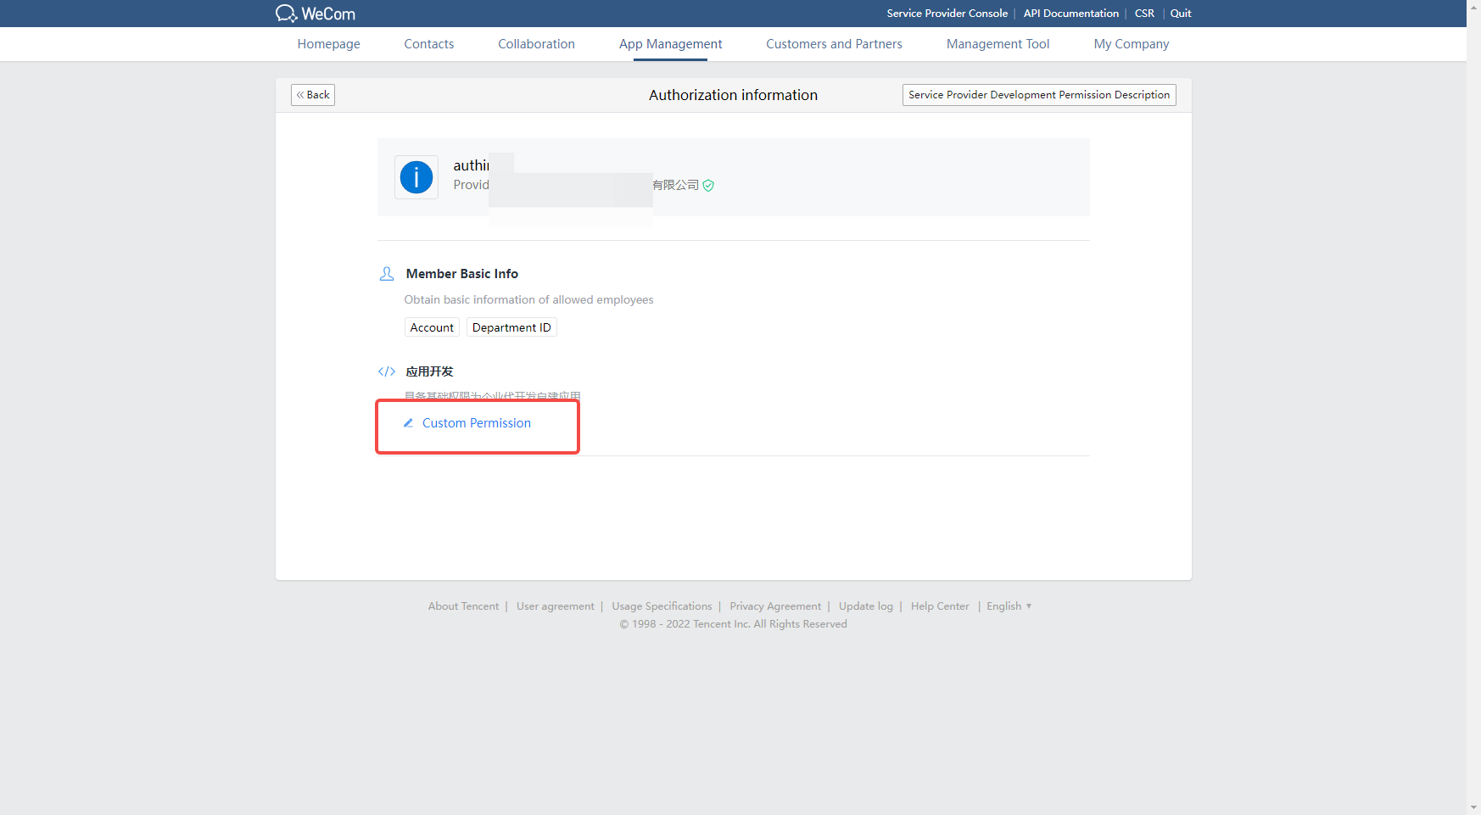Open the Service Provider Console link

(947, 14)
